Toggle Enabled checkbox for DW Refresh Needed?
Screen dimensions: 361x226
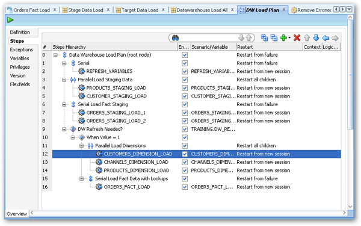point(185,129)
